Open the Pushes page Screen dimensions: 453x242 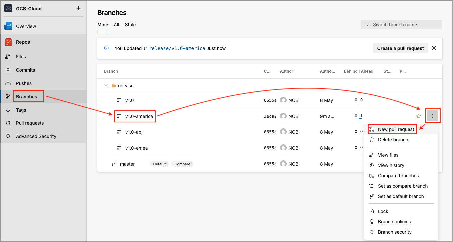pyautogui.click(x=24, y=83)
